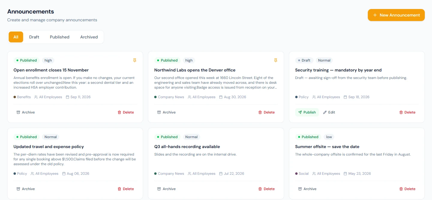Click "Create and manage company announcements" subtitle
Screen dimensions: 432x200
(x=52, y=20)
